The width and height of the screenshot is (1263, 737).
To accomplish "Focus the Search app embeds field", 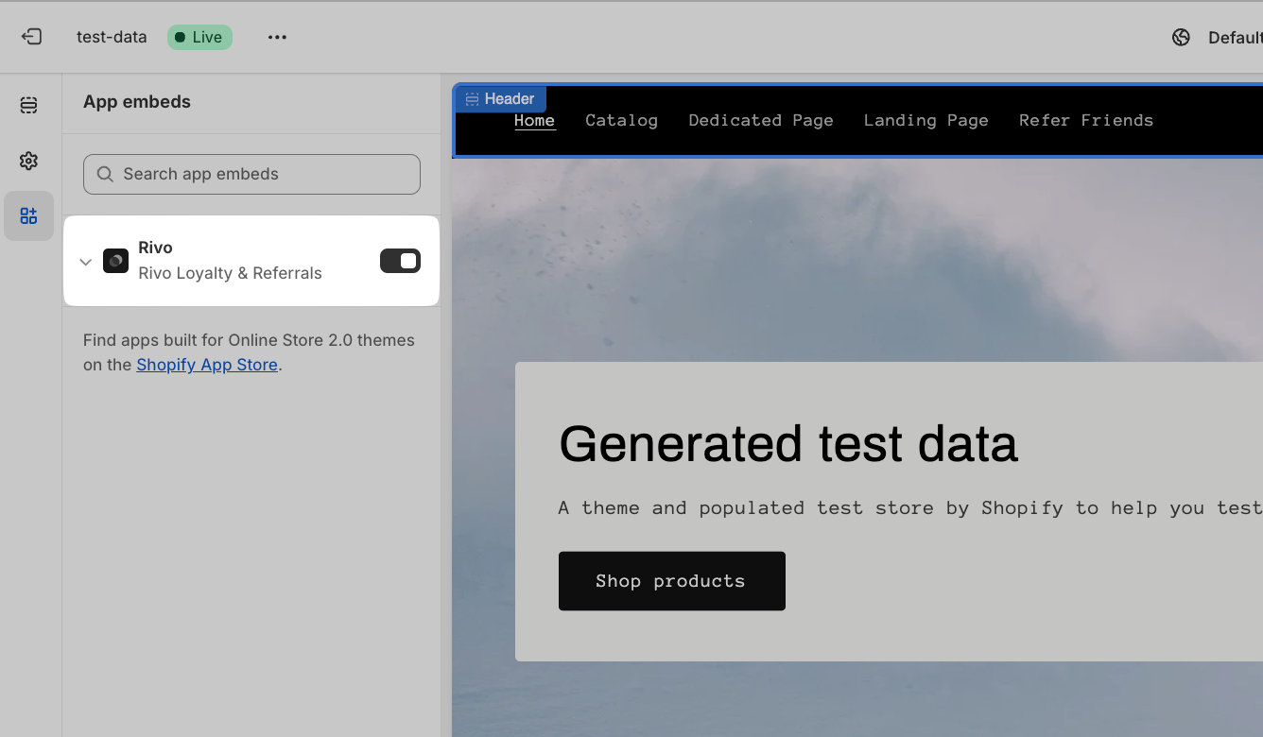I will pos(251,174).
